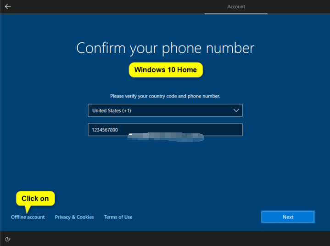Open the Ease of Access icon
This screenshot has width=330, height=246.
point(8,239)
